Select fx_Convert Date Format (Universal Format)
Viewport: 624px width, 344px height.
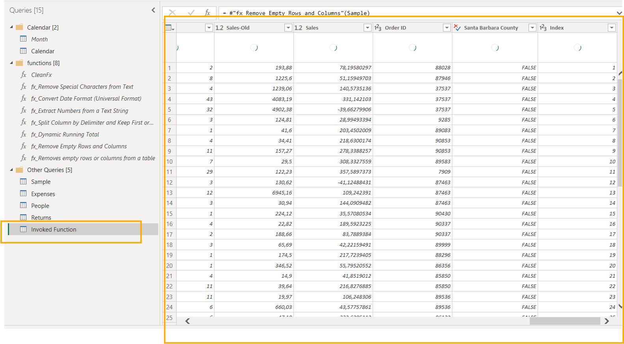click(86, 99)
